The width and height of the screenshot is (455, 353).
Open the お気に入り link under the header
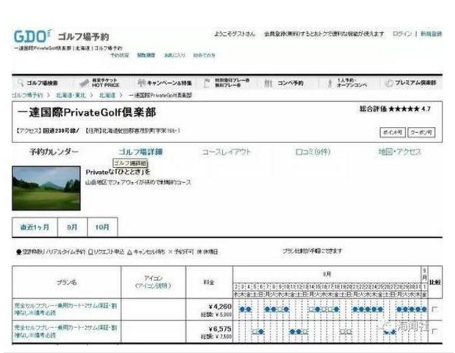pyautogui.click(x=175, y=55)
